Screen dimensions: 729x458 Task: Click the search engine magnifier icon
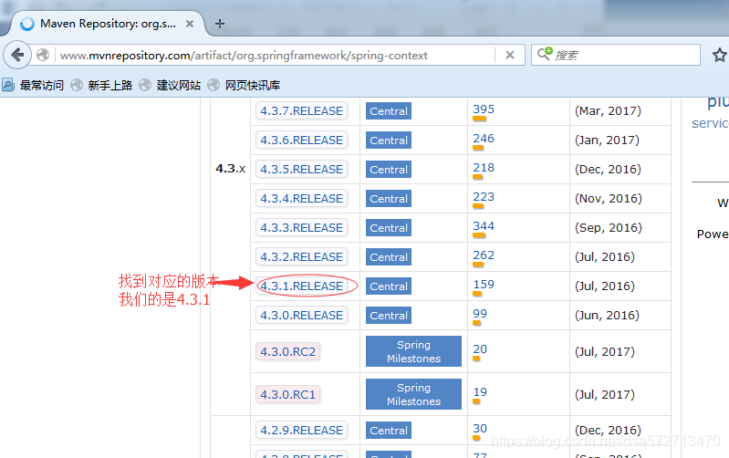(x=545, y=54)
